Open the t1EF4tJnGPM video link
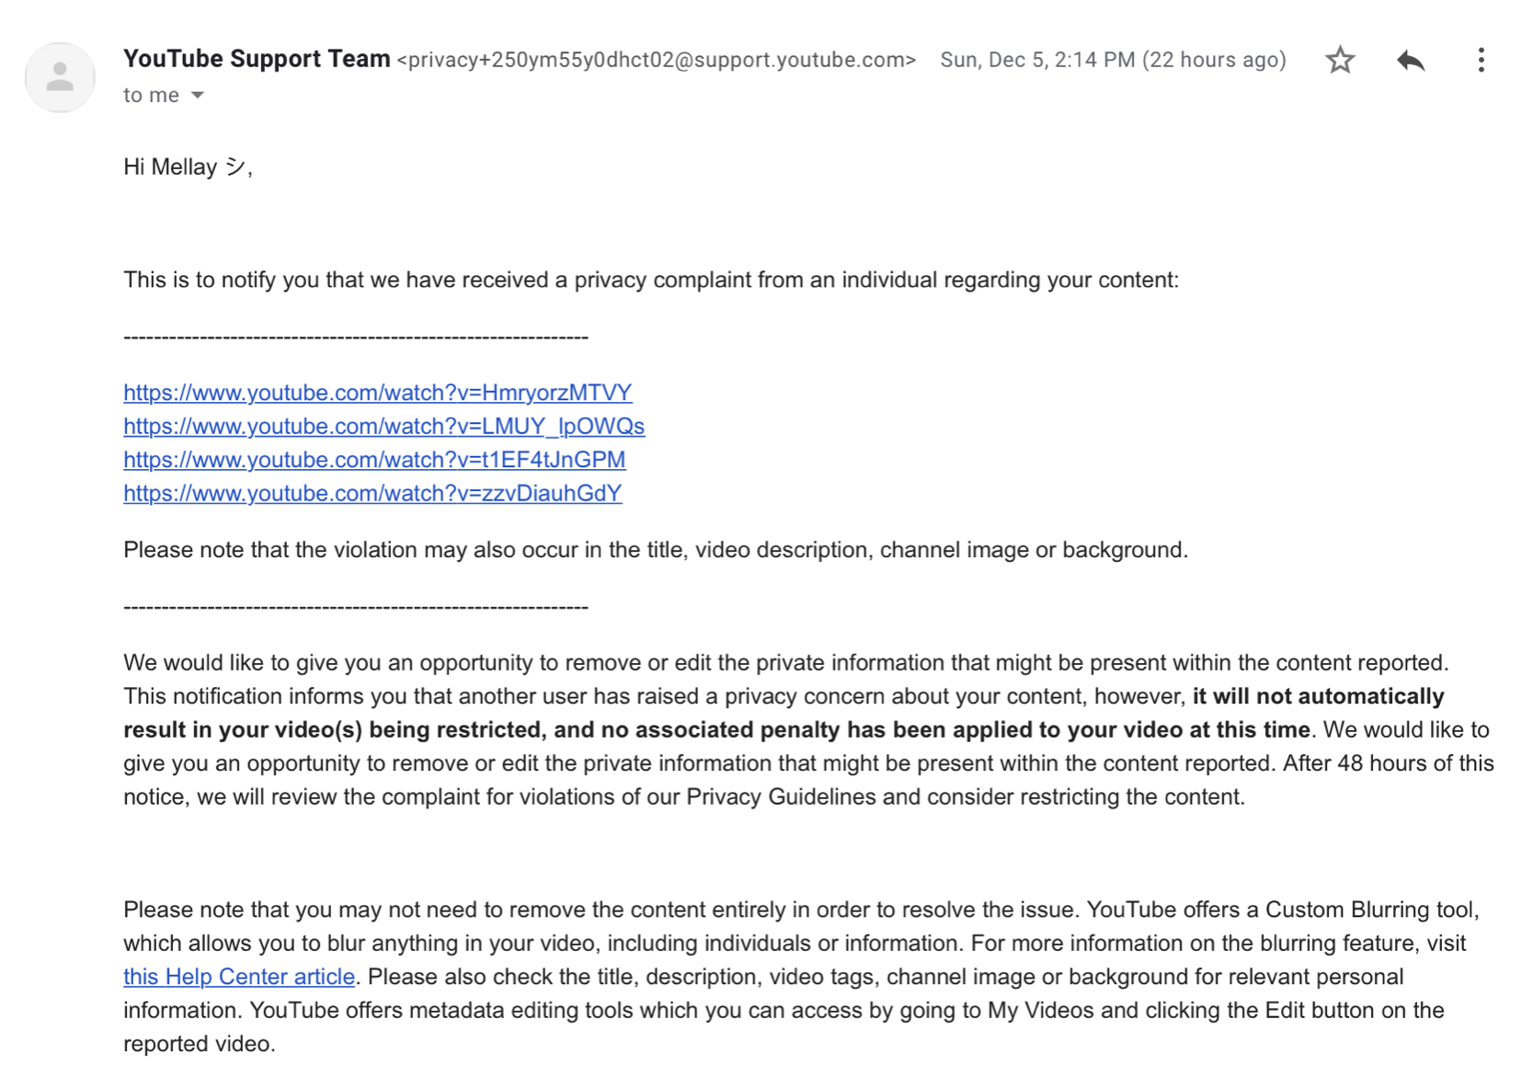Viewport: 1521px width, 1076px height. click(x=374, y=460)
